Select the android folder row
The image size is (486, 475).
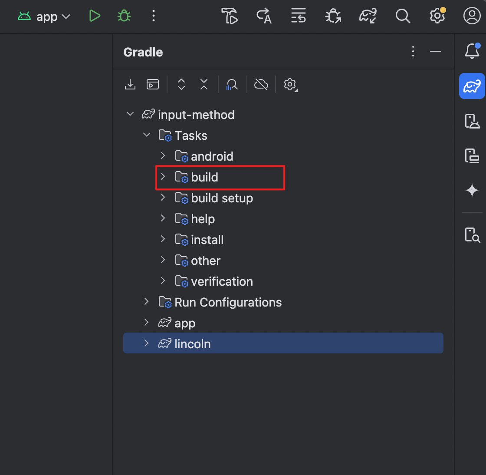(283, 156)
